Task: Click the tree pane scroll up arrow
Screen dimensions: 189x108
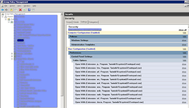Action: (x=62, y=14)
